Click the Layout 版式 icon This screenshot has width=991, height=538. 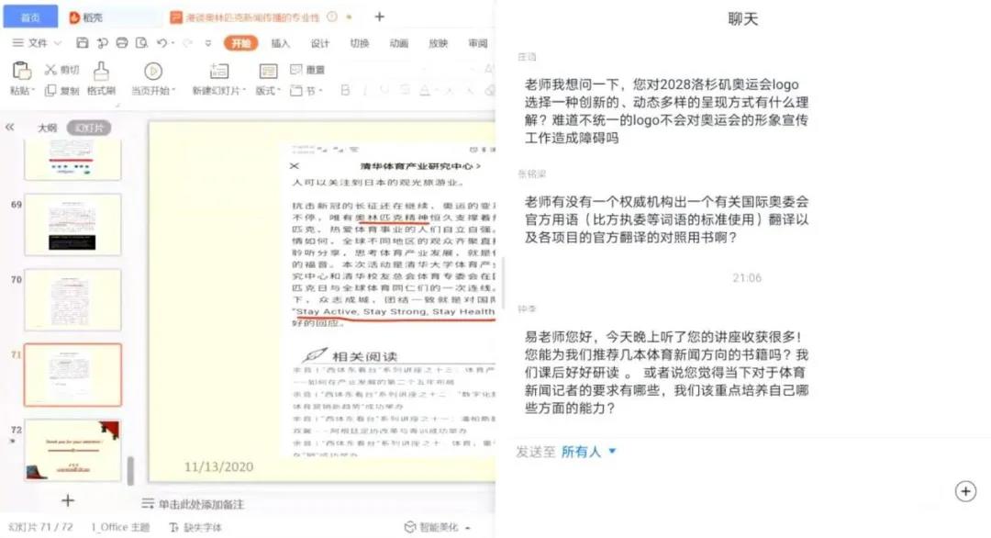268,70
